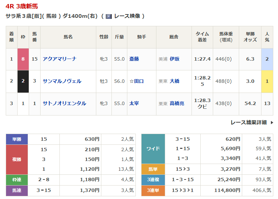
Task: Open horse アクアマリーナ profile
Action: [59, 59]
